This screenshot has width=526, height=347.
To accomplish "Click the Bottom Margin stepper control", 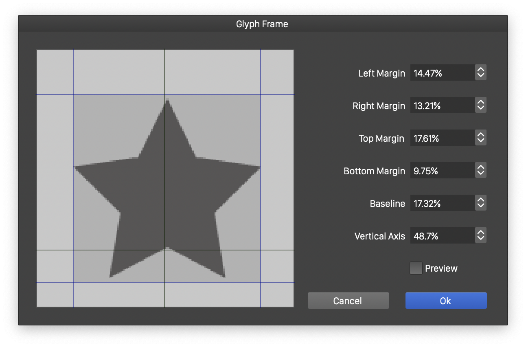I will (480, 171).
